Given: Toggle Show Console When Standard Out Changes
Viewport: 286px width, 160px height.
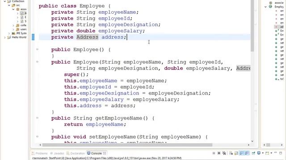Looking at the screenshot, I should (x=241, y=153).
